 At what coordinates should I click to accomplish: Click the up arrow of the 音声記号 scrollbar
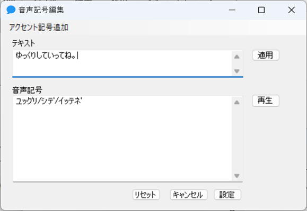(236, 102)
